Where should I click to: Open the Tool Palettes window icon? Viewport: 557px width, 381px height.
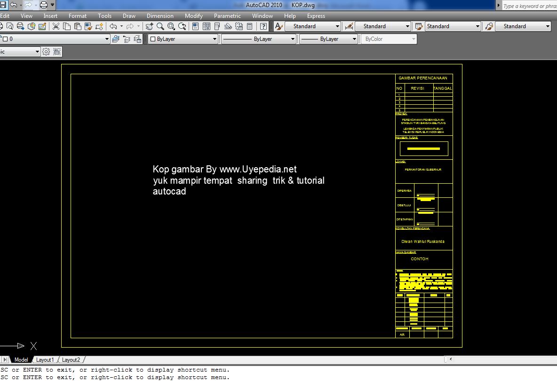(x=217, y=26)
